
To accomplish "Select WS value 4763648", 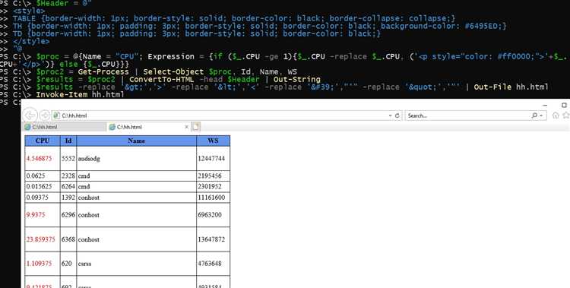I will coord(210,263).
